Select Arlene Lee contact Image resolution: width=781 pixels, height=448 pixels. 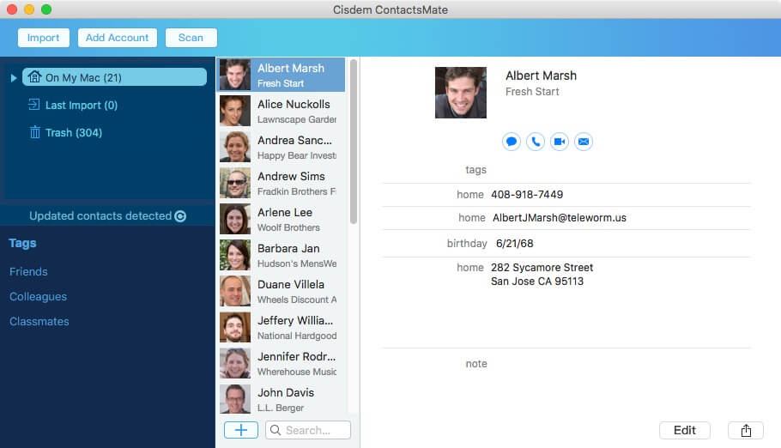pyautogui.click(x=282, y=219)
